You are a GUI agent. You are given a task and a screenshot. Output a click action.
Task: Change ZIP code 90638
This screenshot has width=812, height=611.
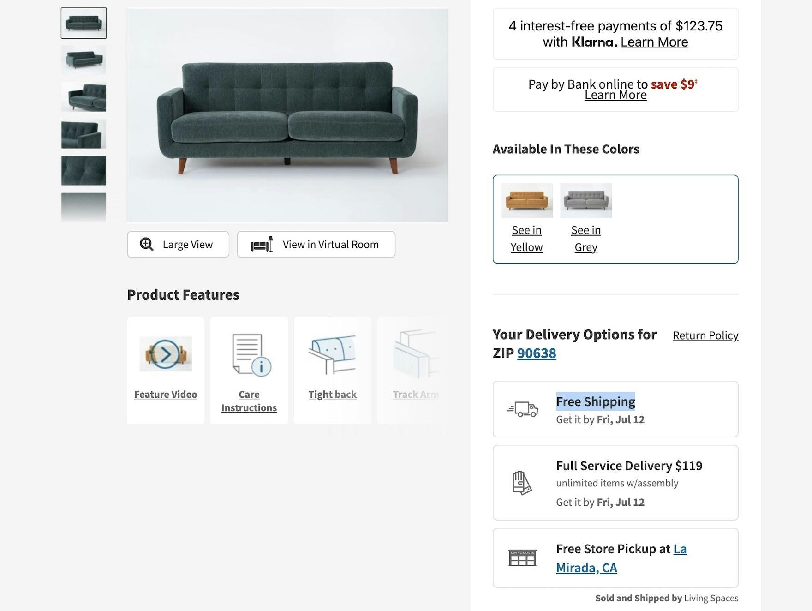tap(537, 353)
